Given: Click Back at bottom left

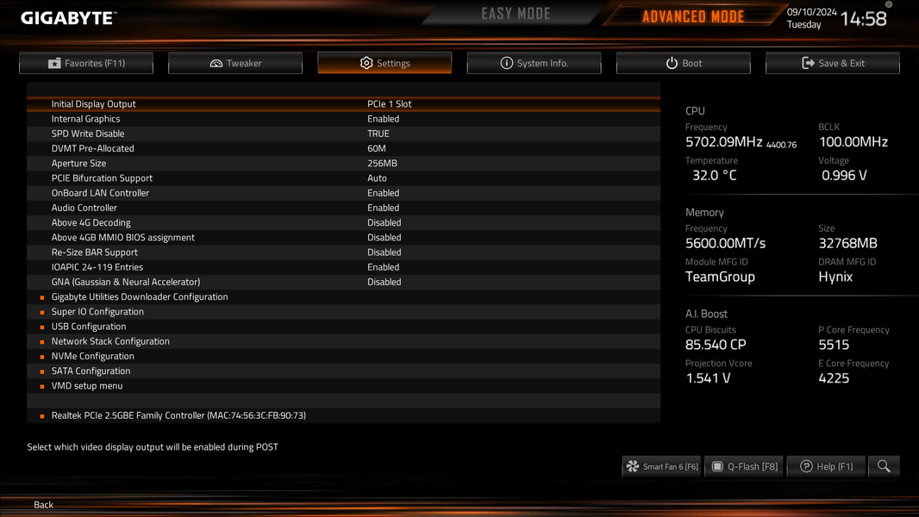Looking at the screenshot, I should pyautogui.click(x=43, y=504).
